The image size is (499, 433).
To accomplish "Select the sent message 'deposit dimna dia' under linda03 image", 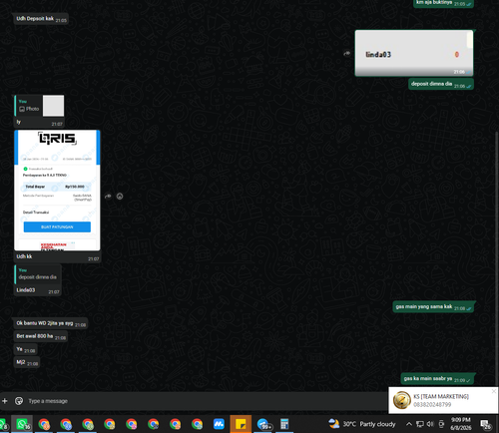I will (x=431, y=84).
